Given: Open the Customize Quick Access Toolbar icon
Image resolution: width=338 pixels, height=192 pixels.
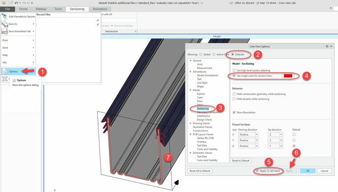Looking at the screenshot, I should [x=32, y=3].
